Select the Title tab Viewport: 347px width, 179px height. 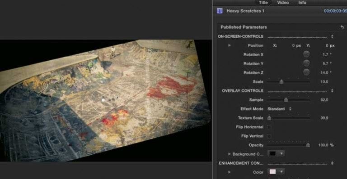pos(263,3)
